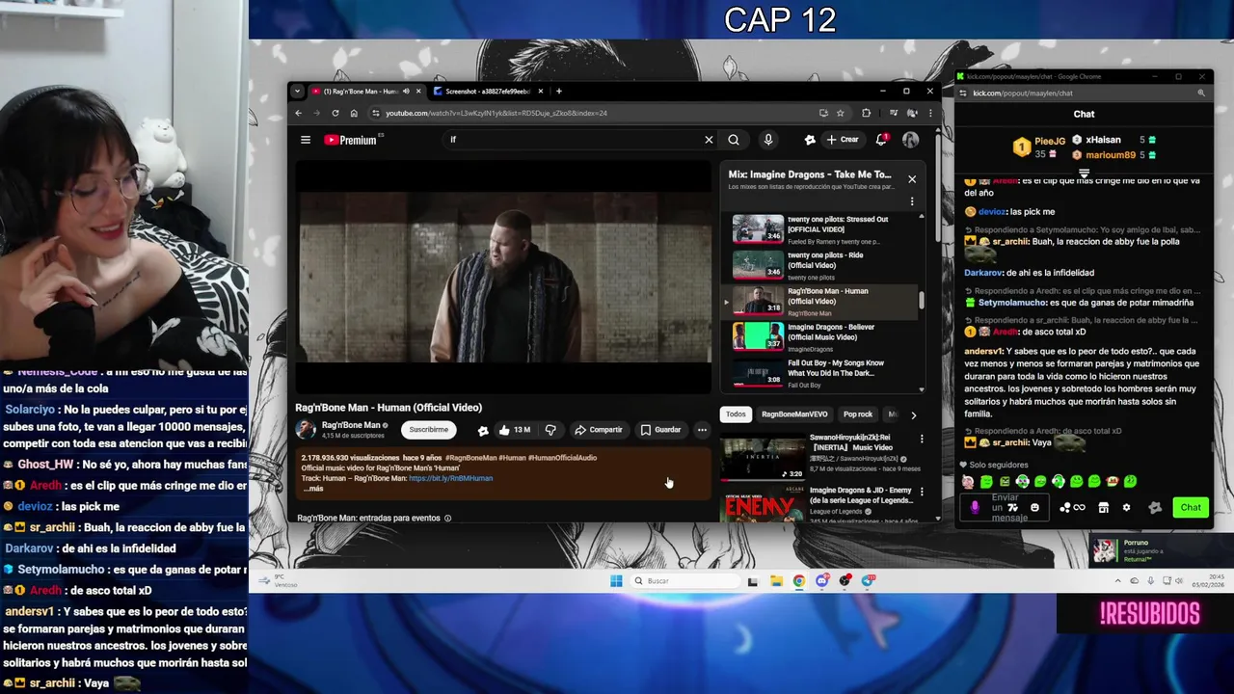The height and width of the screenshot is (694, 1234).
Task: Open a new browser tab
Action: click(559, 92)
